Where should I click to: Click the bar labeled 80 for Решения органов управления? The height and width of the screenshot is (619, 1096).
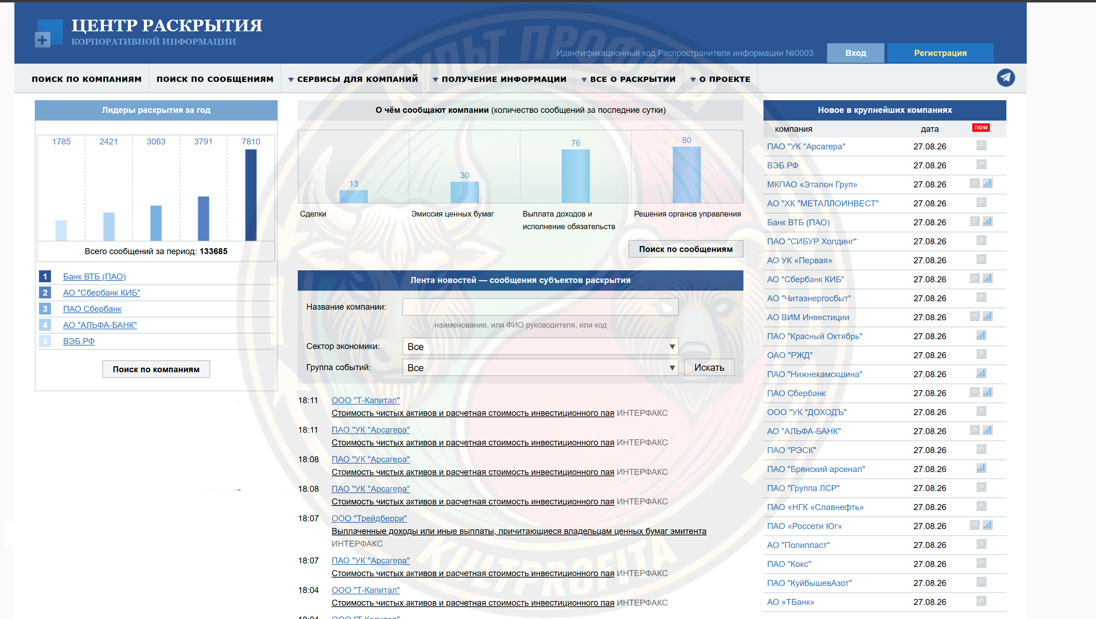[686, 175]
